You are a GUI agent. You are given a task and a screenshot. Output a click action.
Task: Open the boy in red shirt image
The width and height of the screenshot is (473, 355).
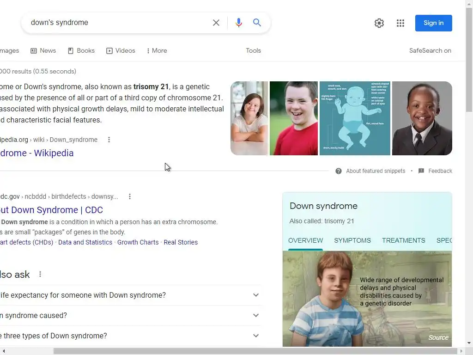[x=293, y=118]
